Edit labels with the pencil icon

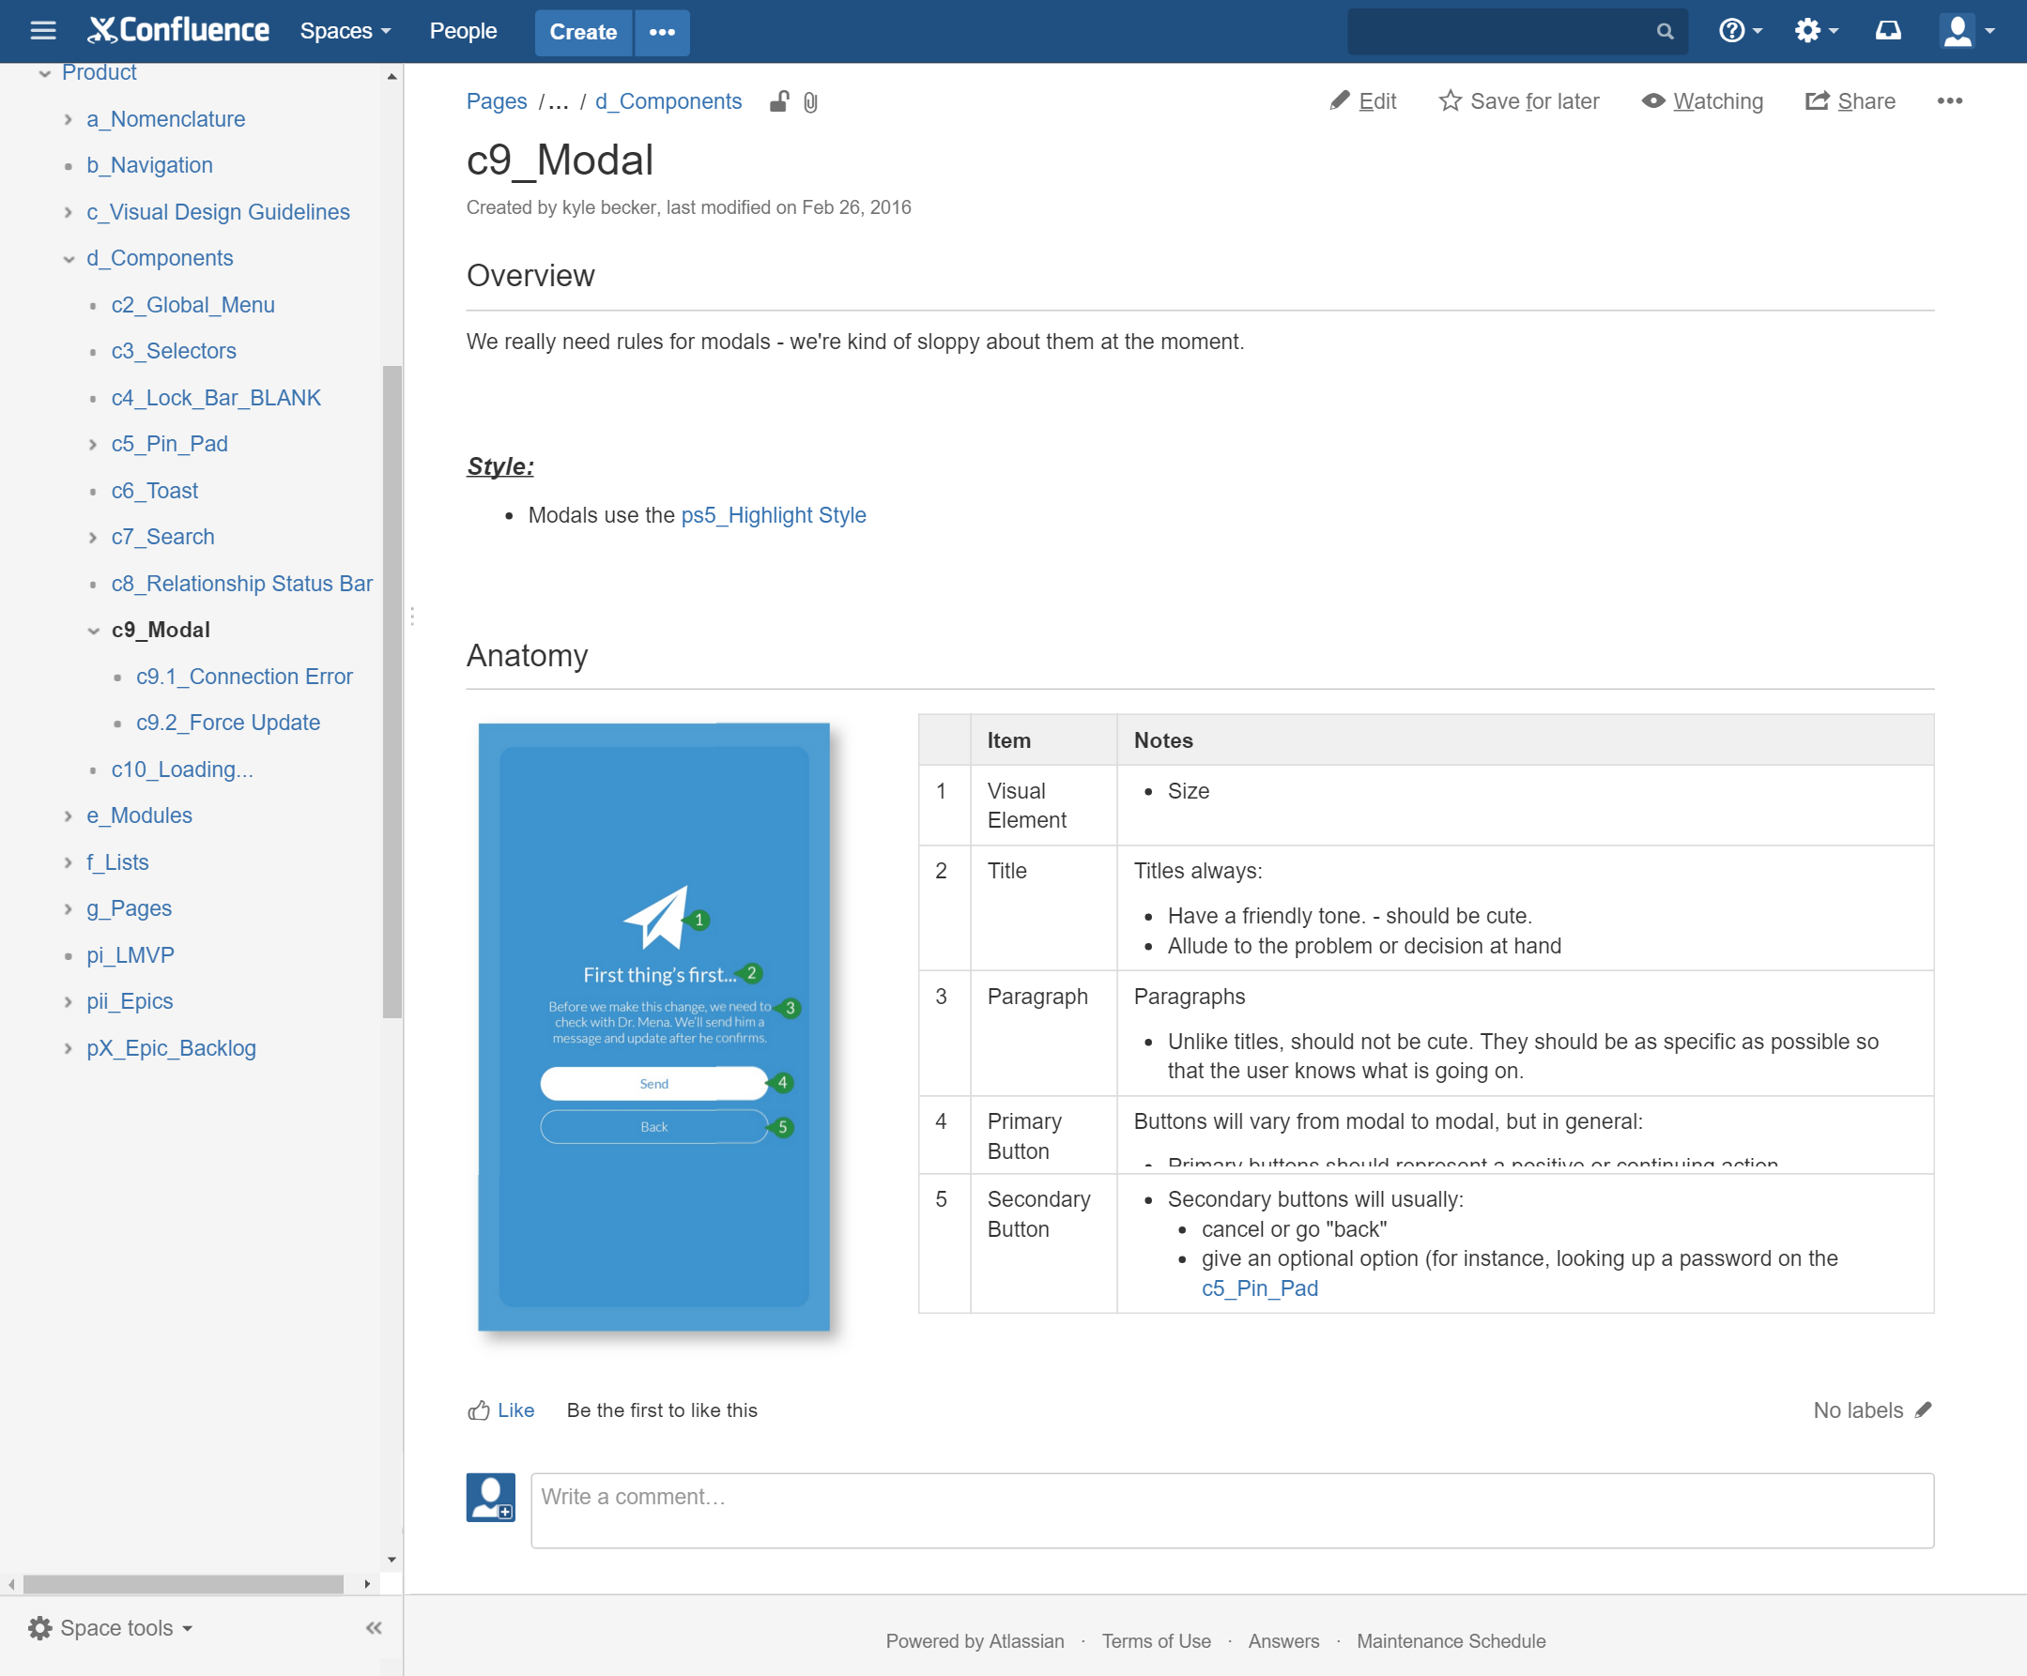[x=1923, y=1409]
